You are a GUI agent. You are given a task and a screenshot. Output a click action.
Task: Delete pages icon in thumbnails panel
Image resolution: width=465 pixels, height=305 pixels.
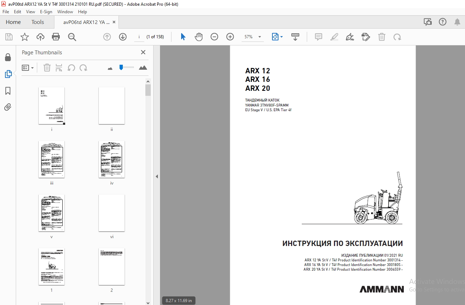click(x=47, y=68)
